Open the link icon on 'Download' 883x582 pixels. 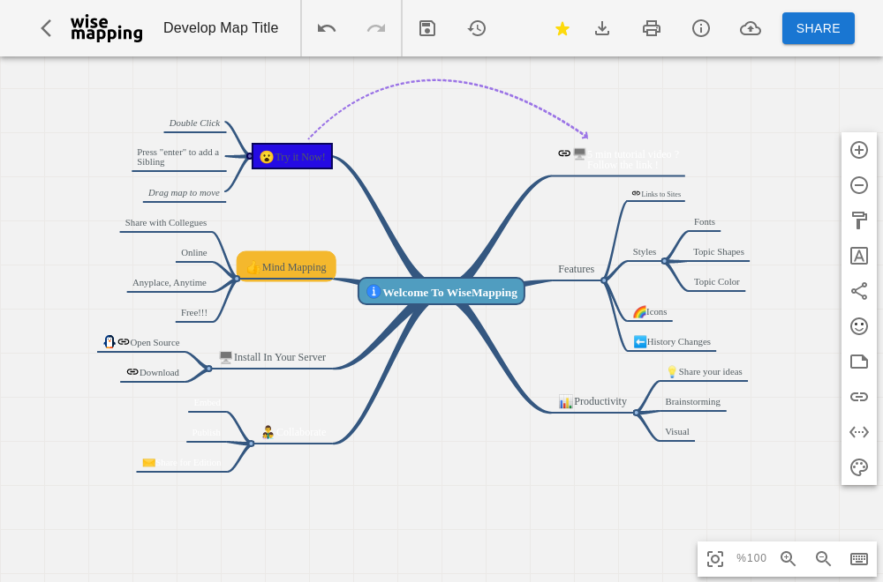coord(132,372)
